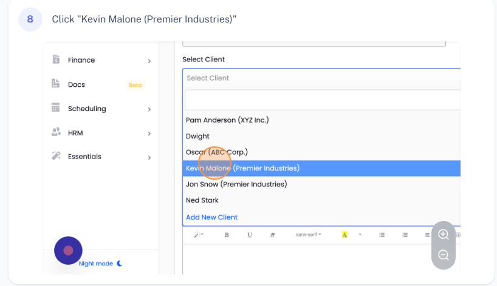This screenshot has height=286, width=497.
Task: Zoom in with the magnifier plus button
Action: point(444,234)
